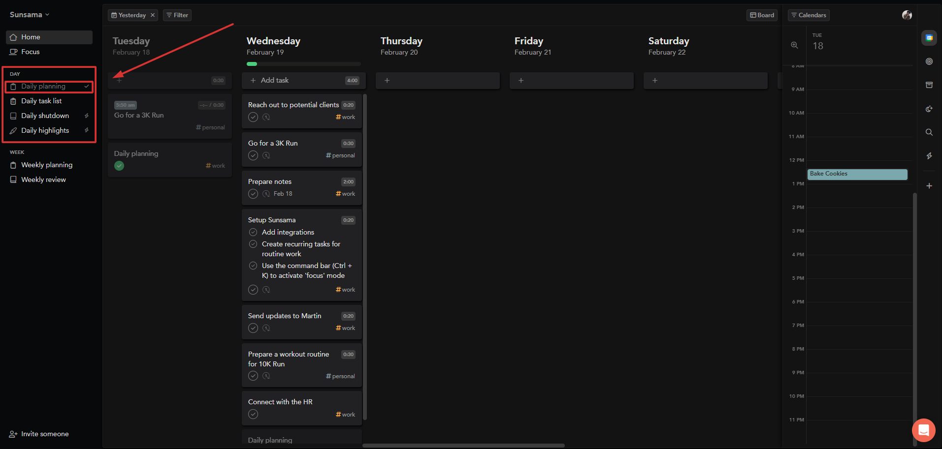Open #personal channel on workout routine task
Screen dimensions: 942x449
pyautogui.click(x=340, y=376)
